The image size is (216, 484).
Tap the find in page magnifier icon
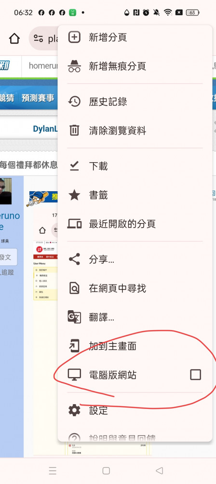[x=74, y=288]
